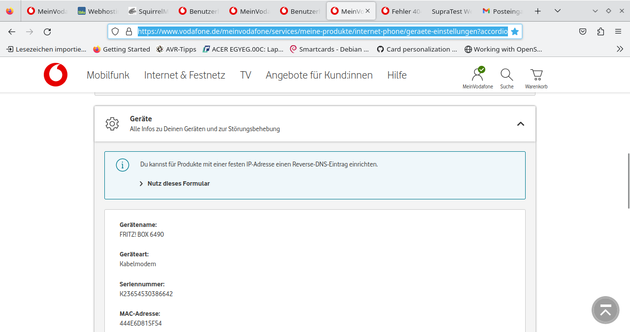Open the MeinVodafone account icon
This screenshot has width=630, height=332.
(x=477, y=75)
